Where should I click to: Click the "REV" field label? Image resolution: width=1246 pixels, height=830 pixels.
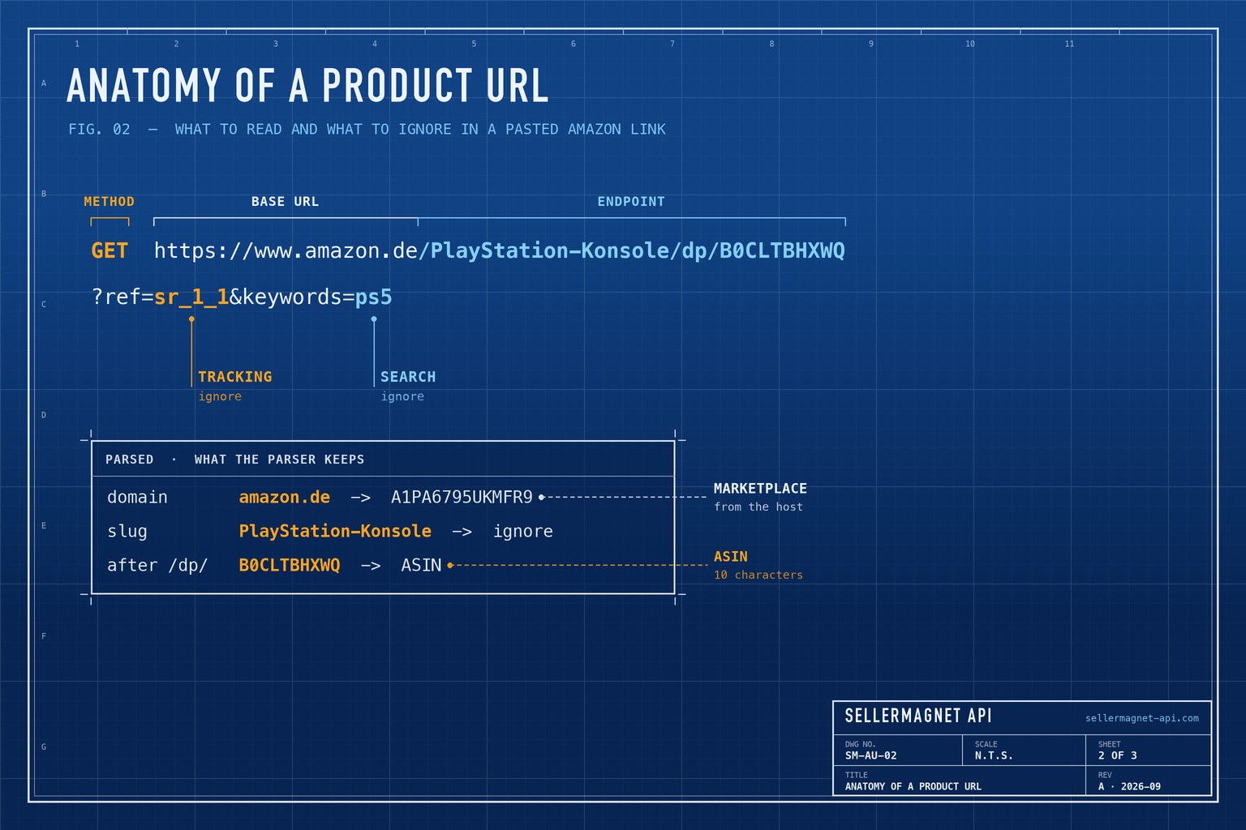click(x=1105, y=775)
